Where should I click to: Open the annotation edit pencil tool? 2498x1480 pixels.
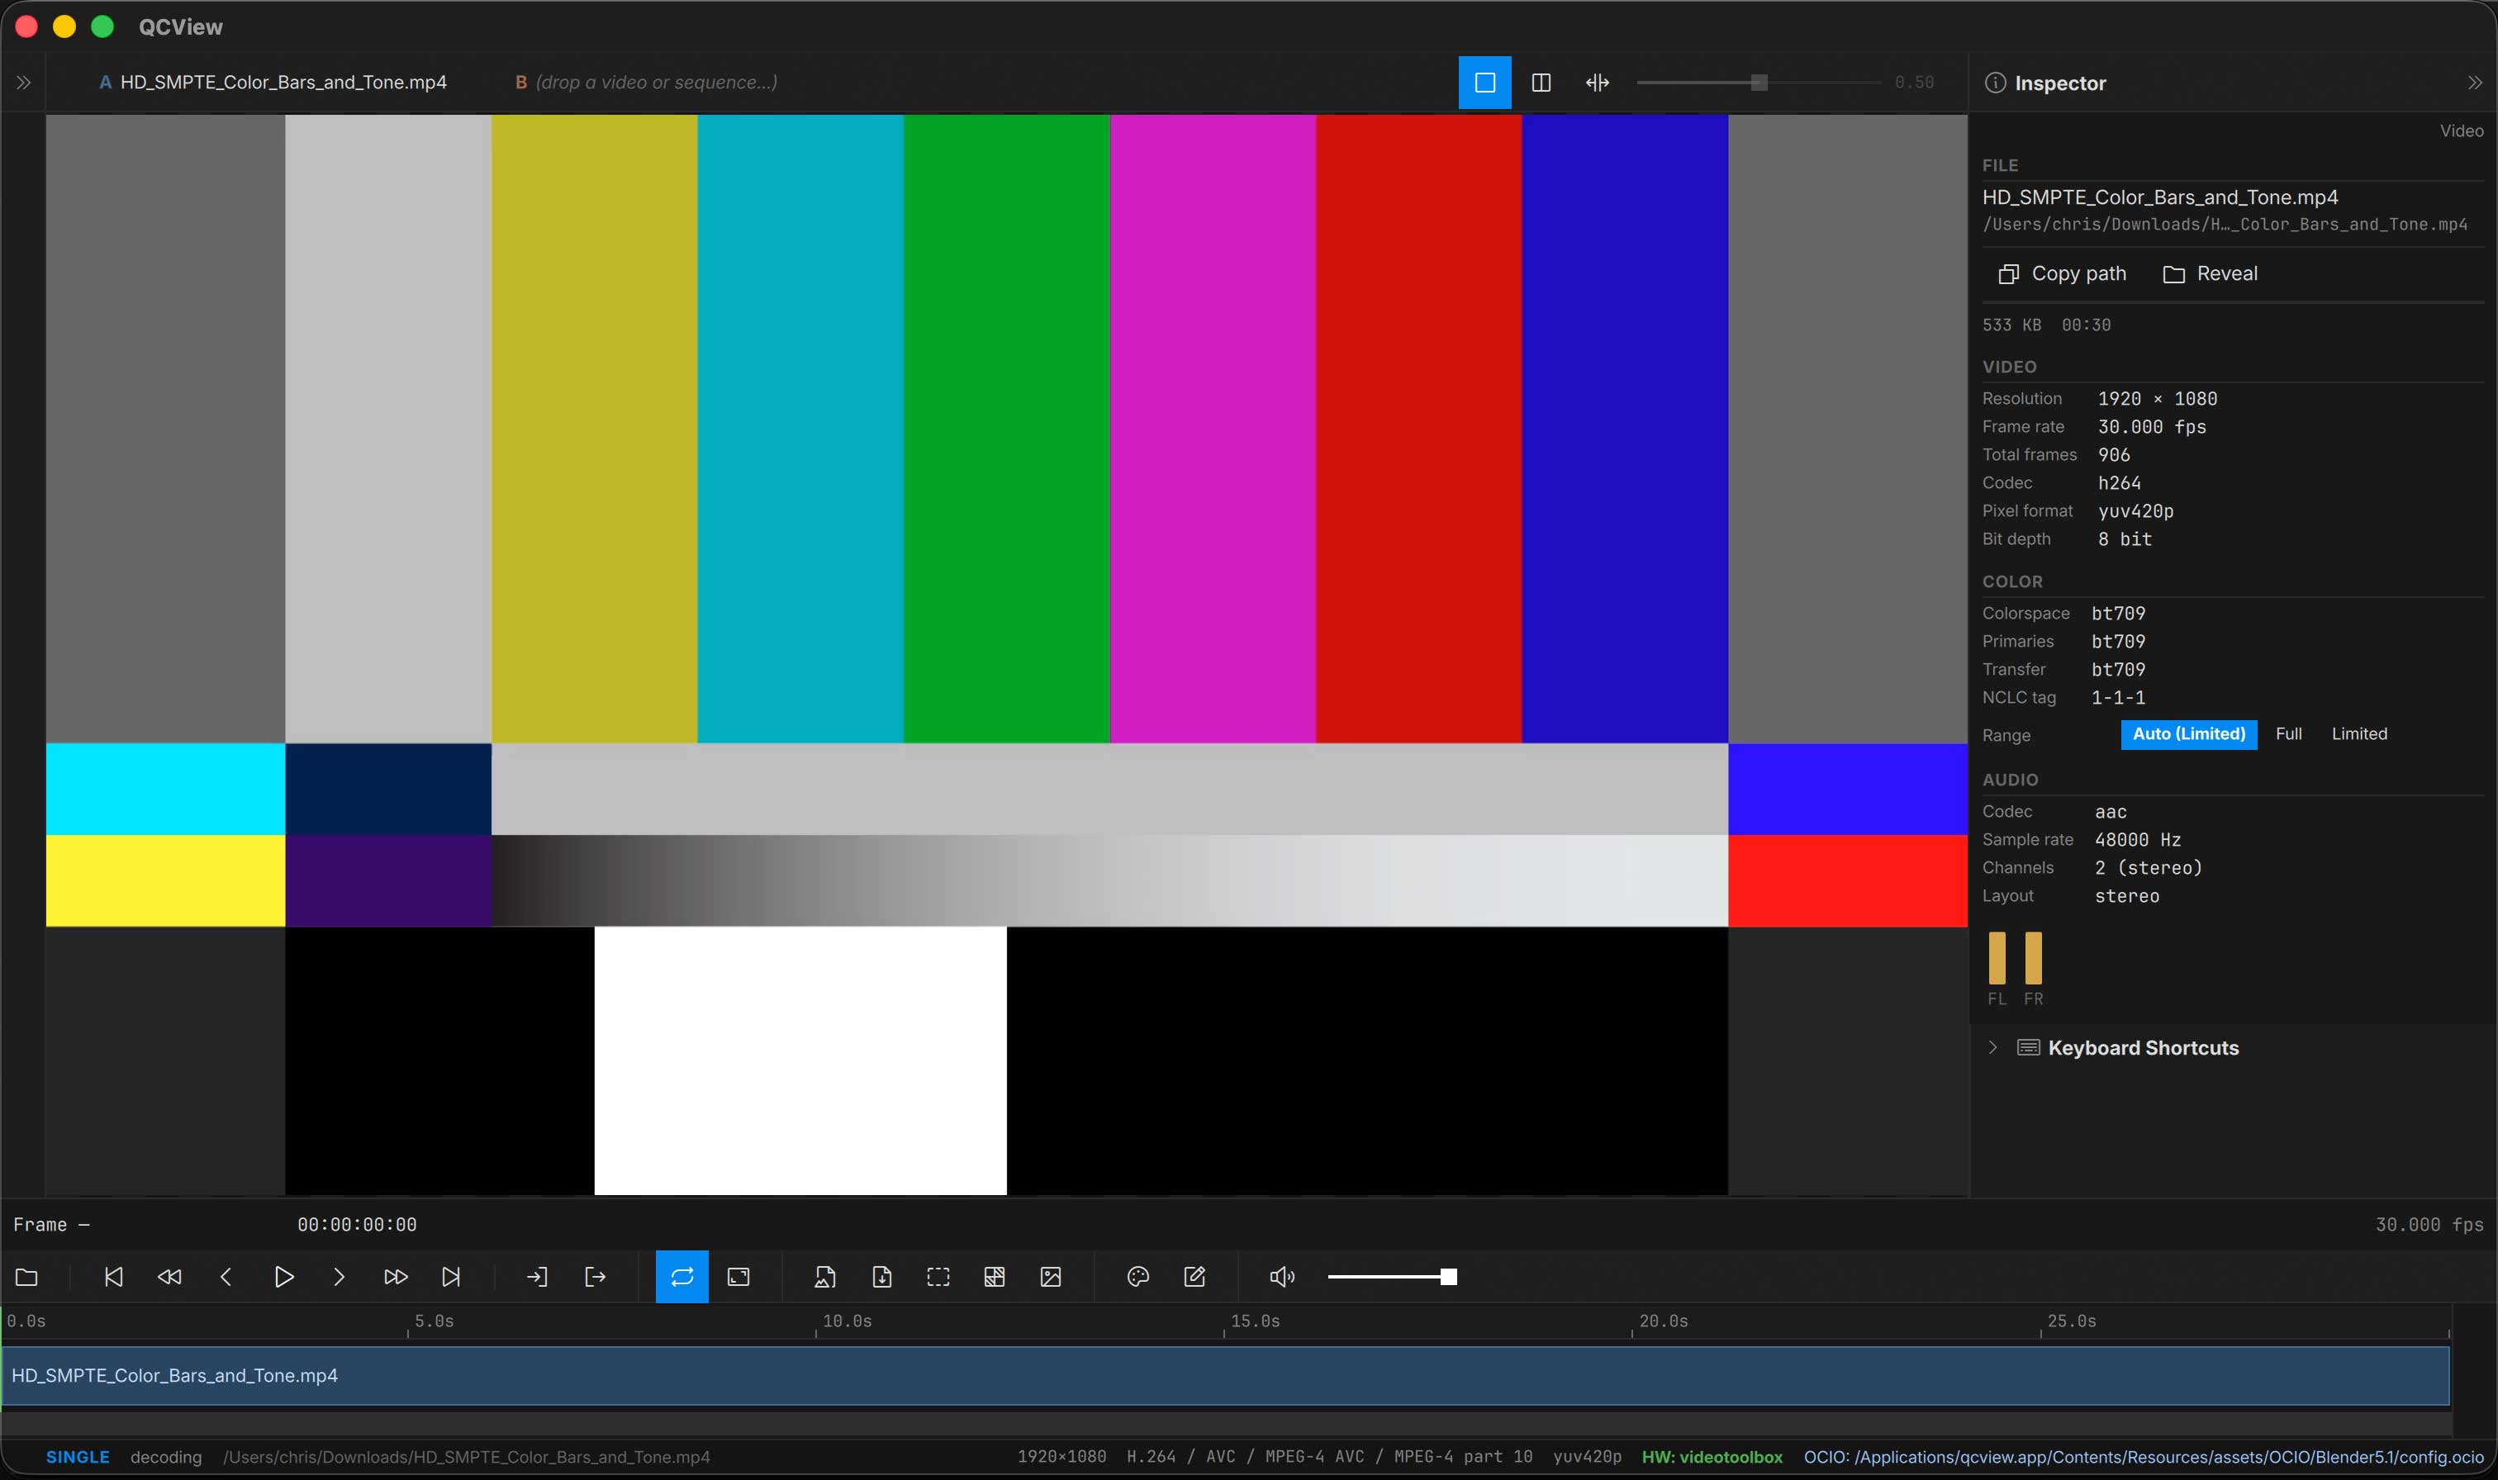tap(1194, 1277)
